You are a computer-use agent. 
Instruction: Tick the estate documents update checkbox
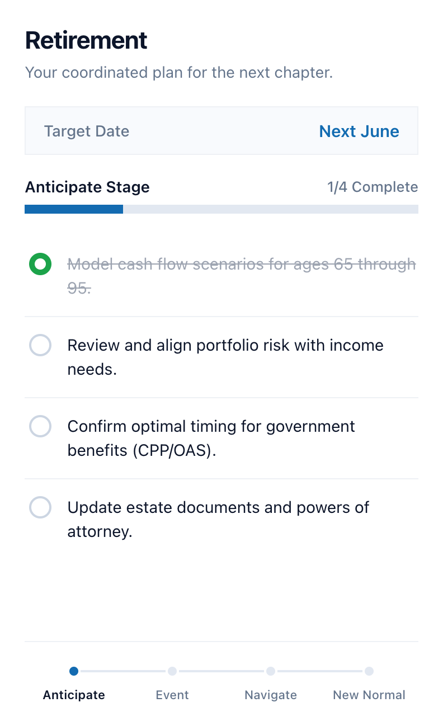[x=40, y=508]
